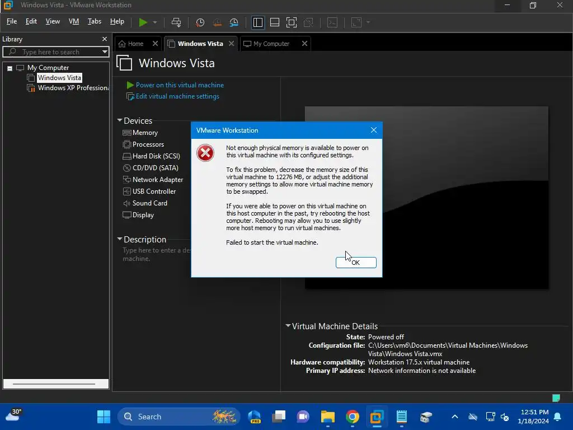Open the Edit menu
The height and width of the screenshot is (430, 573).
[31, 21]
